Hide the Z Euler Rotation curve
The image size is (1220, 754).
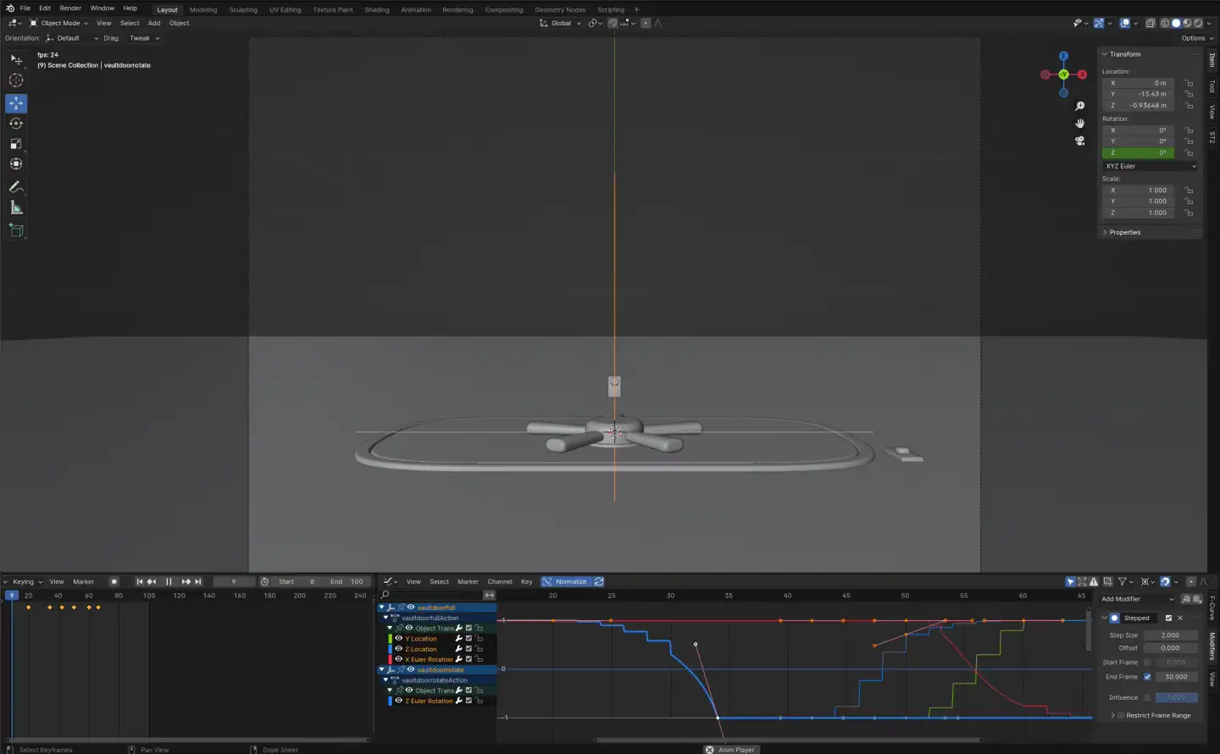point(398,701)
